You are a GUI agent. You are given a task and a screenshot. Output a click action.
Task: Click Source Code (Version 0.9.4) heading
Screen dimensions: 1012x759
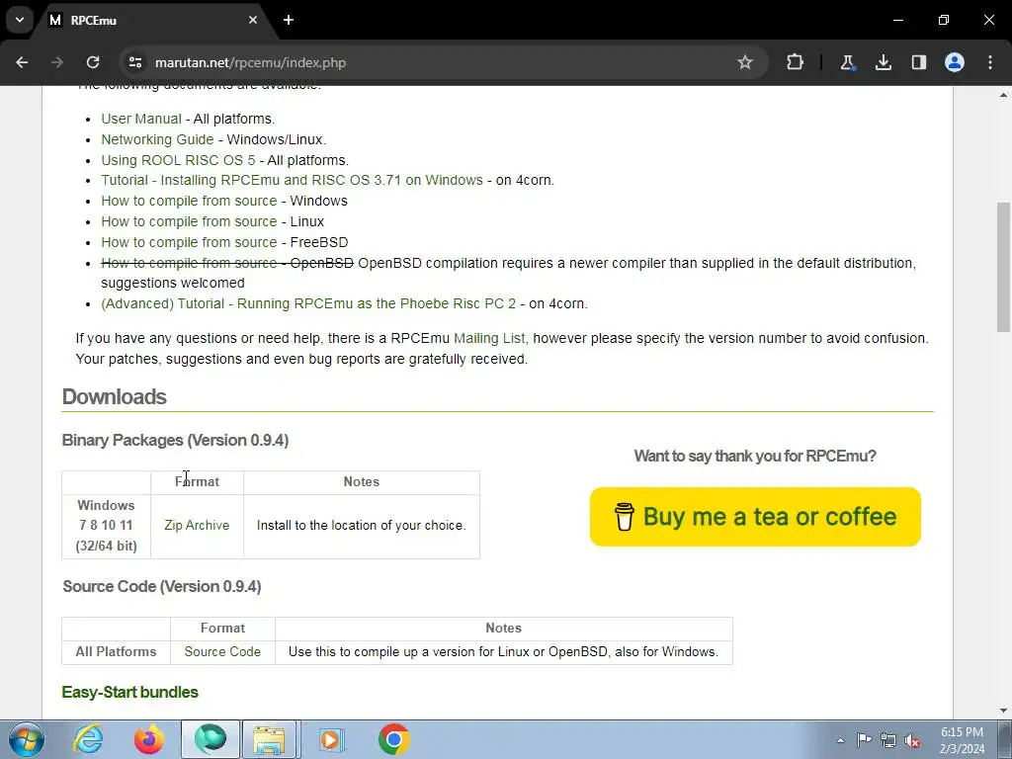click(162, 587)
